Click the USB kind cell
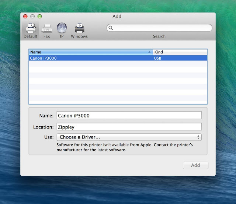This screenshot has width=236, height=204. (x=157, y=58)
